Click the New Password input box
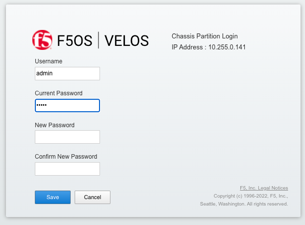The width and height of the screenshot is (305, 225). [x=67, y=137]
